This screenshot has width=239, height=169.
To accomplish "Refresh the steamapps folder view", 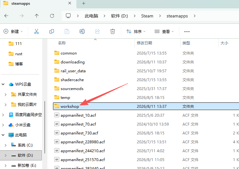I will pyautogui.click(x=52, y=16).
